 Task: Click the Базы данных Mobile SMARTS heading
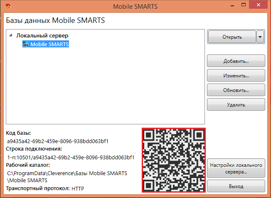click(55, 20)
